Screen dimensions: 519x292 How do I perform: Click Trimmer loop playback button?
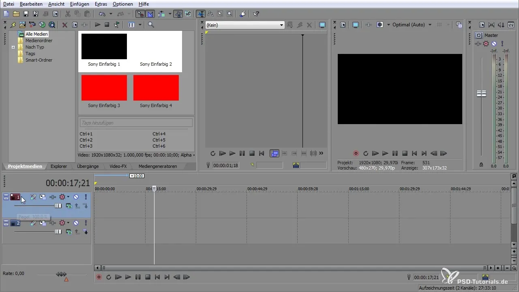(212, 153)
